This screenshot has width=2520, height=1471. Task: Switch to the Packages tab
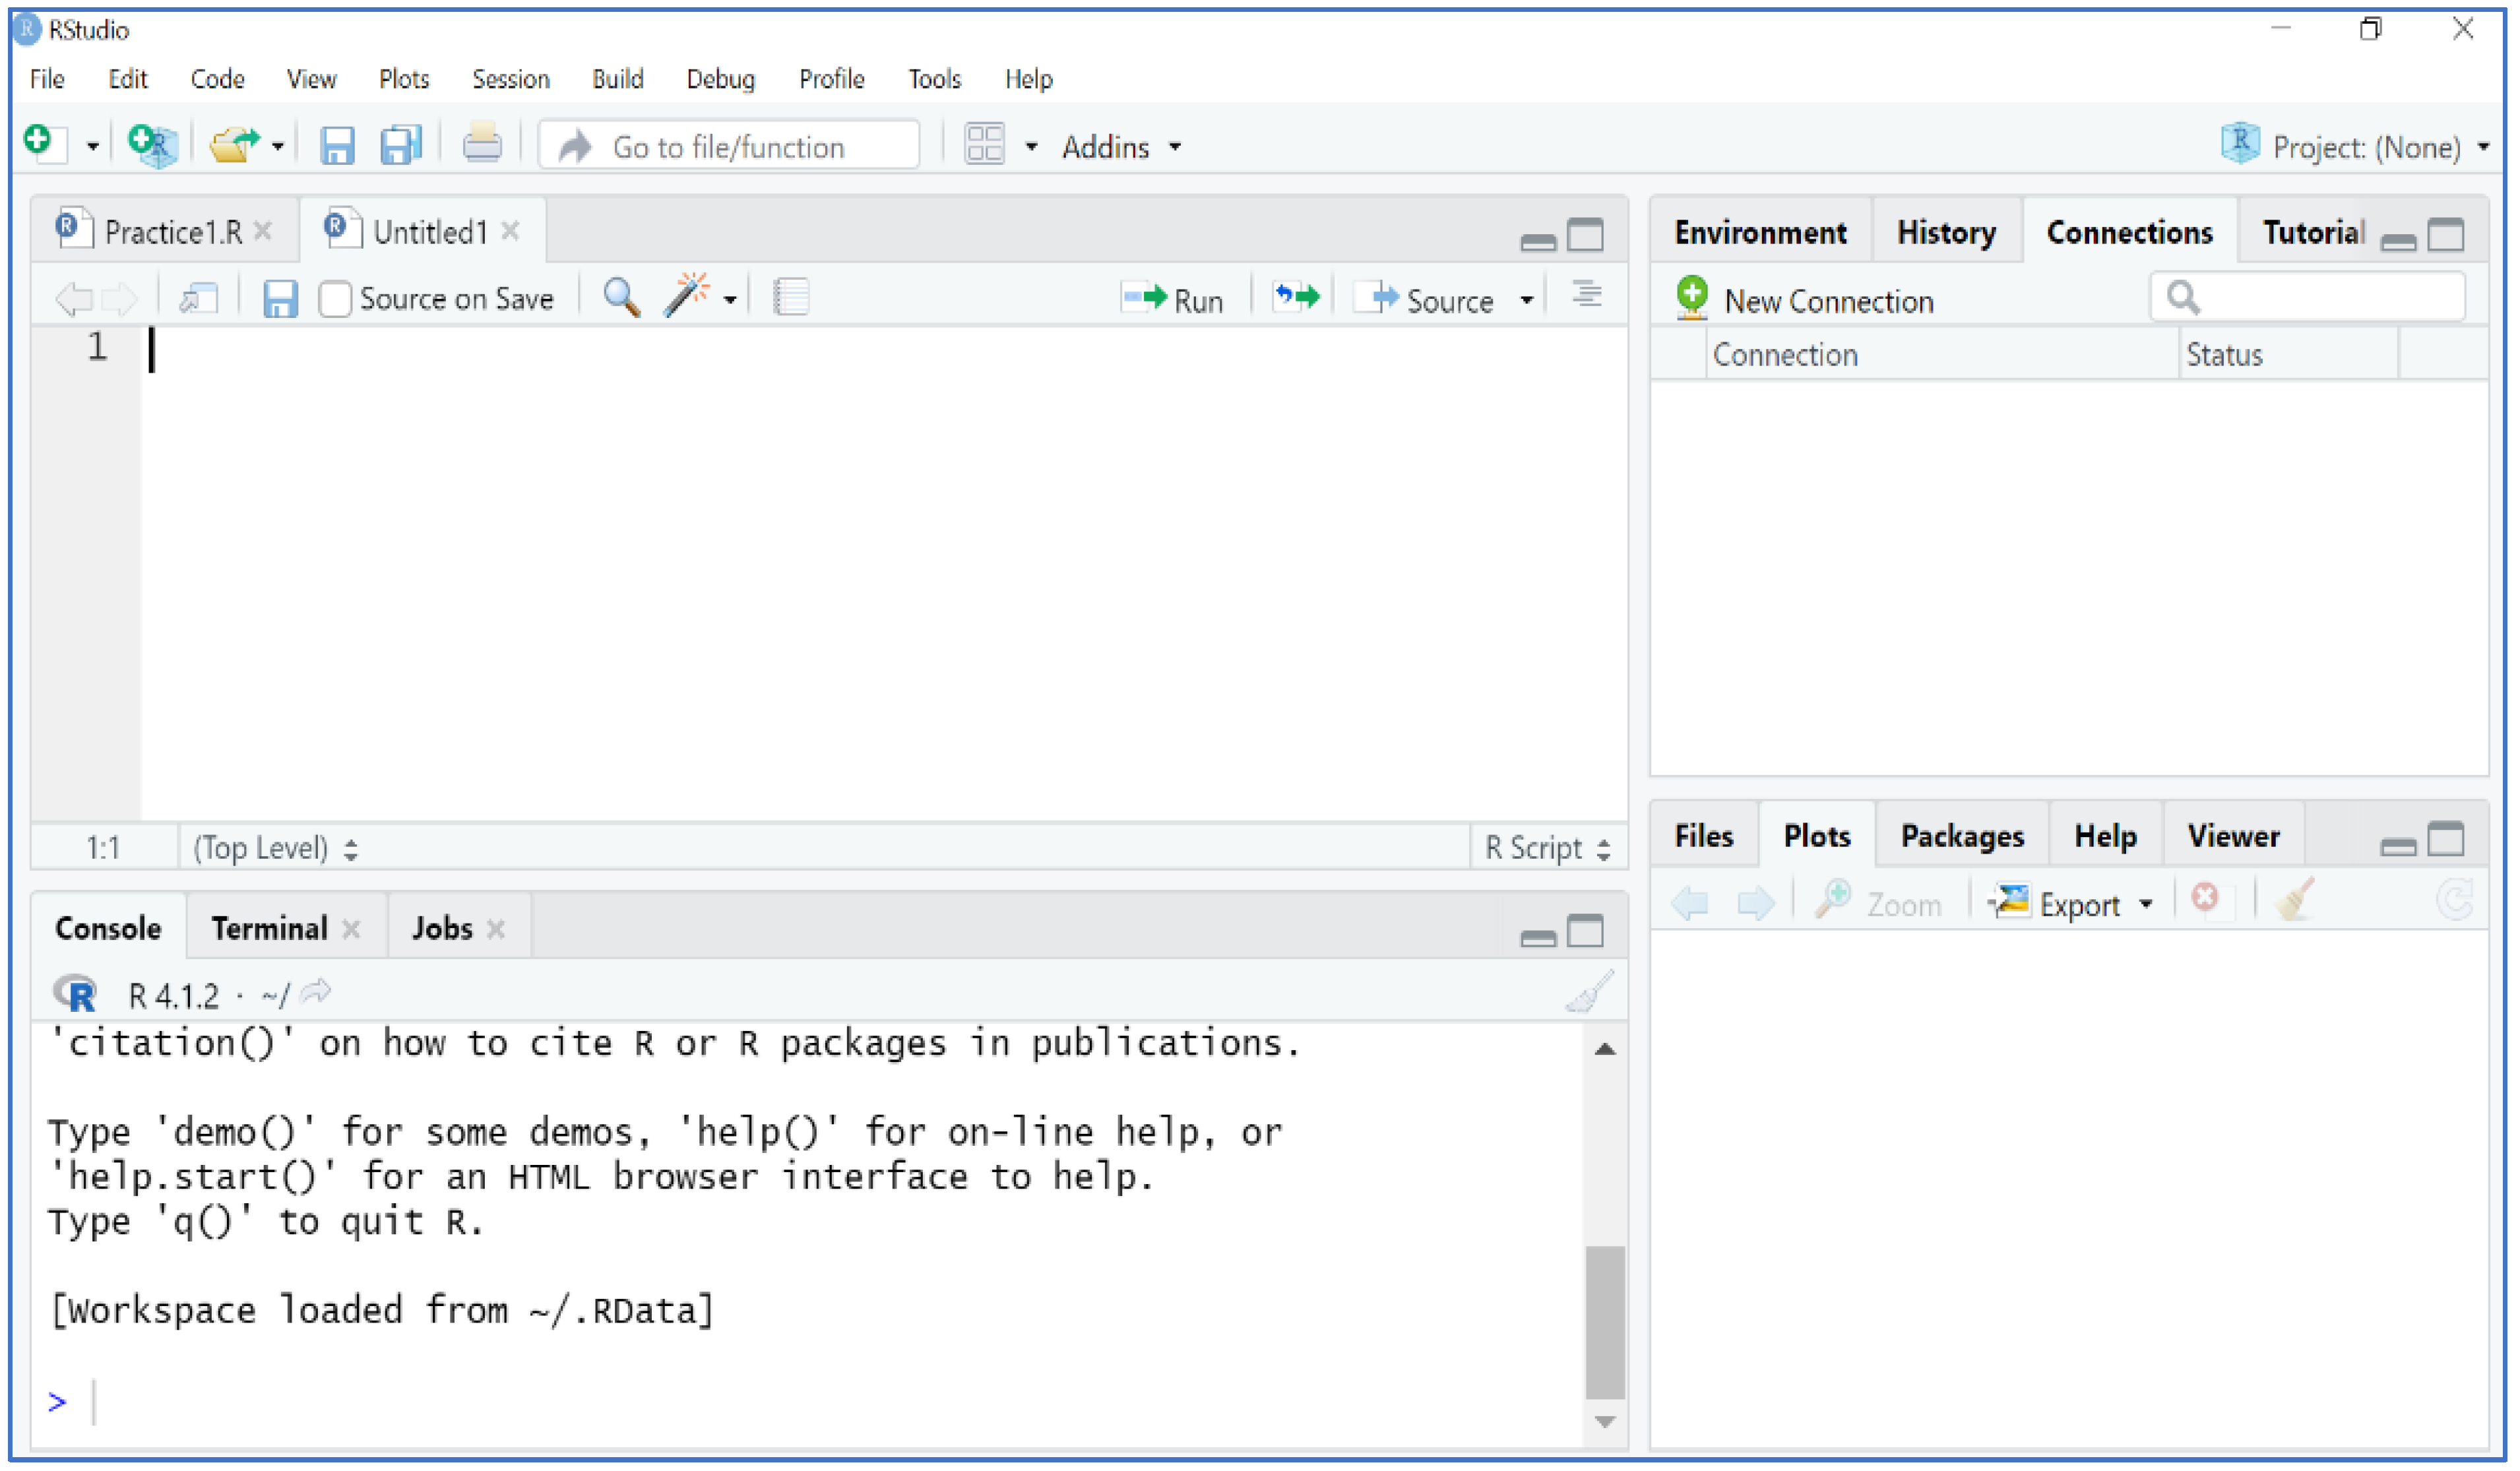tap(1962, 836)
